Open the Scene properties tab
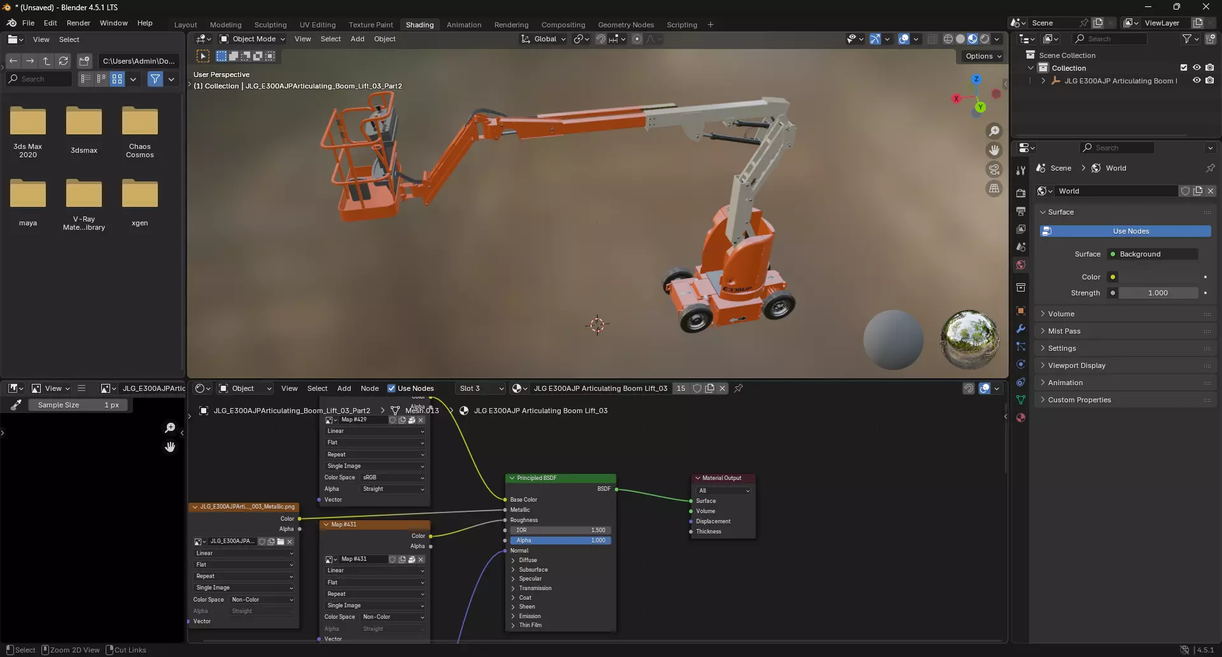1222x657 pixels. [1021, 246]
